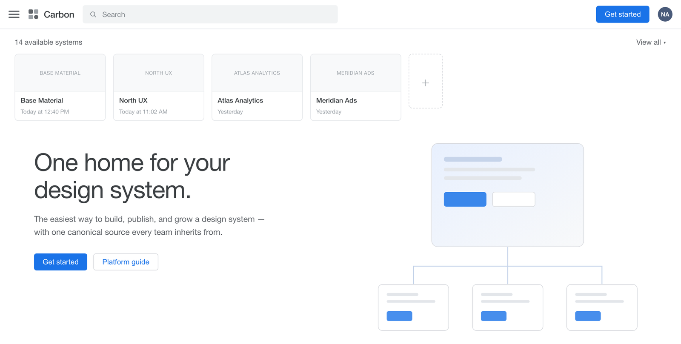Screen dimensions: 681x344
Task: Open the Base Material system card
Action: coord(60,87)
